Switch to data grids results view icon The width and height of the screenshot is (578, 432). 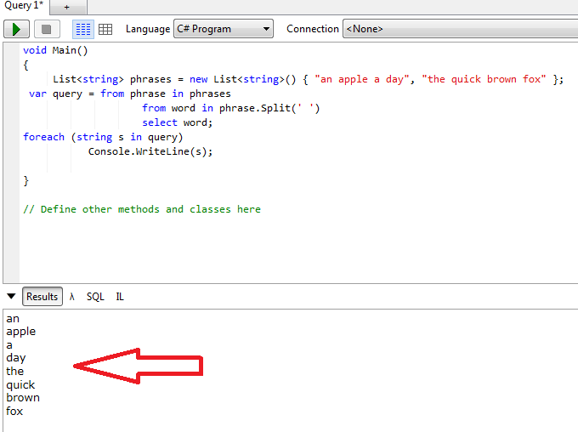click(x=105, y=29)
